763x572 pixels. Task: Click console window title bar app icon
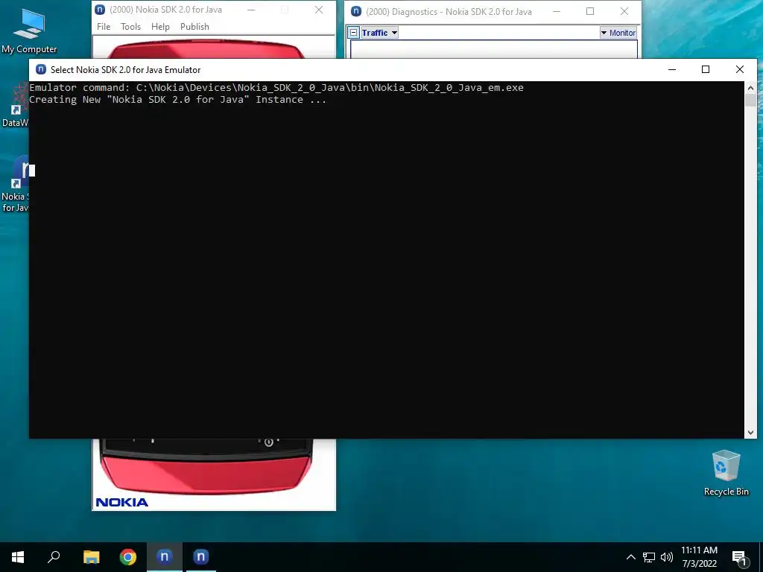[x=41, y=69]
